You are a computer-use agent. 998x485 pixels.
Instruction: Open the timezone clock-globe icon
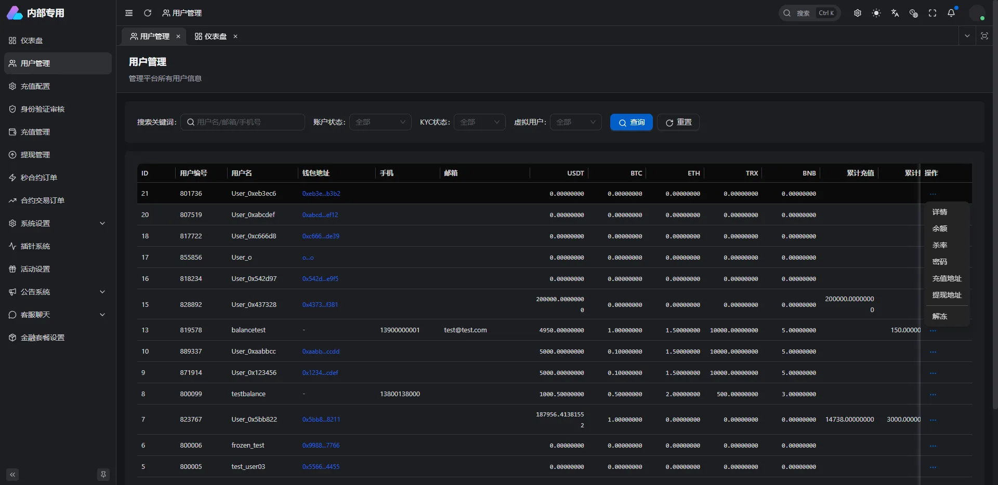tap(914, 13)
